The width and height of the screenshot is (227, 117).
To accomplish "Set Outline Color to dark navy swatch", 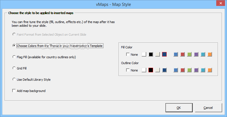I will coord(164,70).
